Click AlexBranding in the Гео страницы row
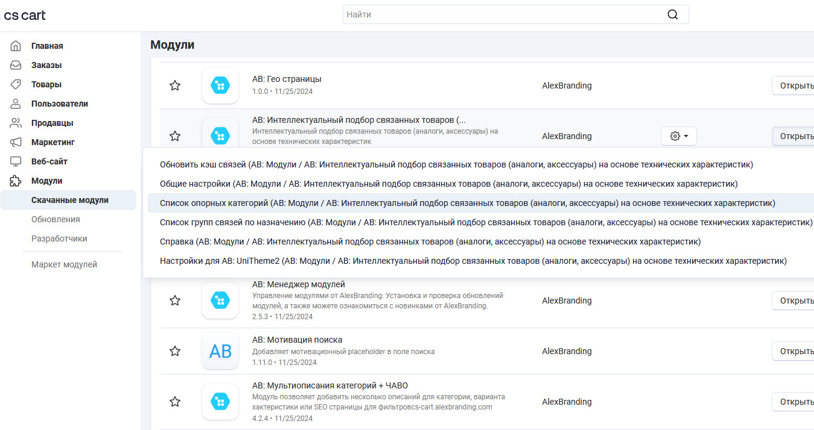 [x=567, y=86]
